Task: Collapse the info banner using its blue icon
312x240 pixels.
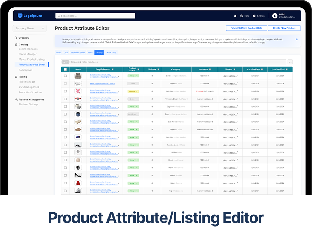Action: pyautogui.click(x=297, y=39)
